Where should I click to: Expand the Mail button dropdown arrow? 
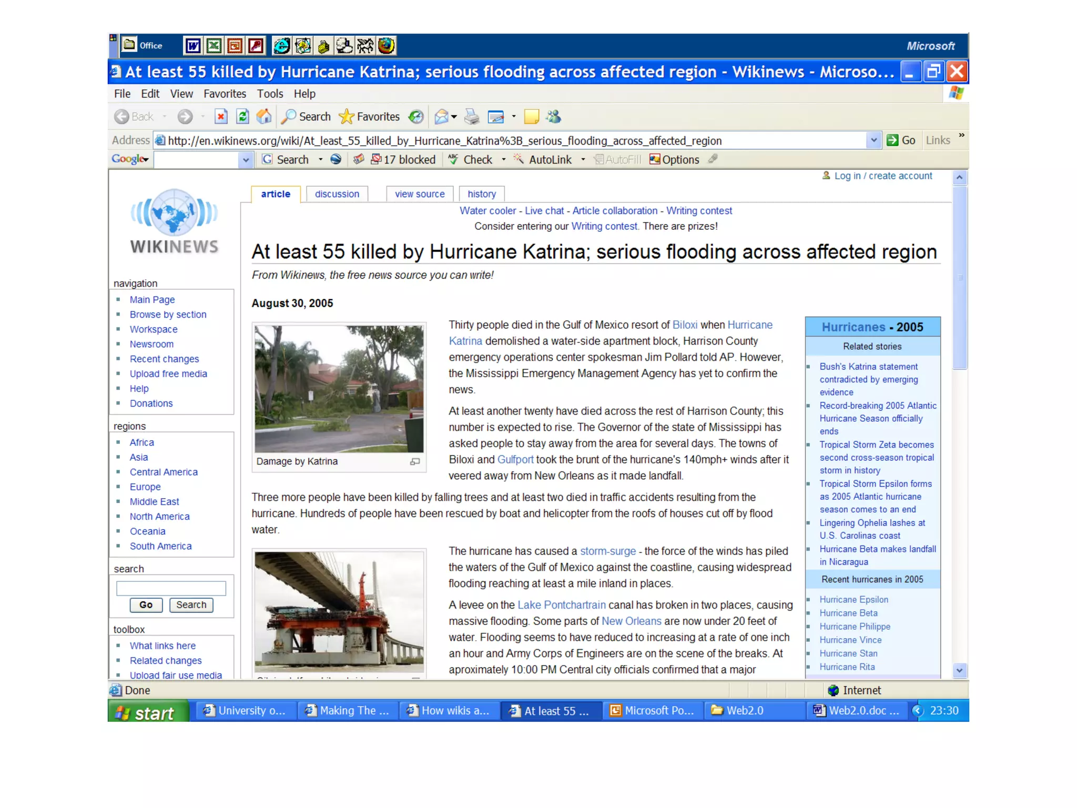pyautogui.click(x=454, y=117)
